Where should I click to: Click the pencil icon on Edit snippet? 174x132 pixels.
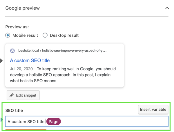tap(12, 95)
